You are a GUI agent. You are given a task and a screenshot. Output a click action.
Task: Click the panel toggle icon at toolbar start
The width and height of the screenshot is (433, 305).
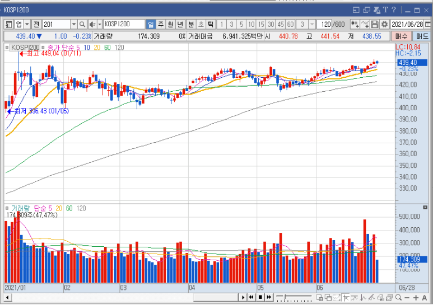click(x=8, y=25)
